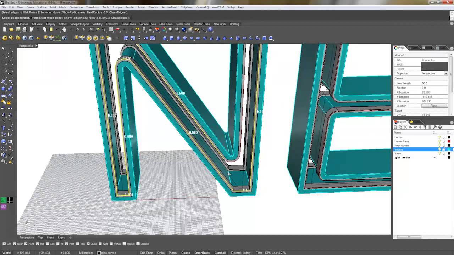Switch to the Solid Tools toolbar tab
454x255 pixels.
click(x=166, y=24)
